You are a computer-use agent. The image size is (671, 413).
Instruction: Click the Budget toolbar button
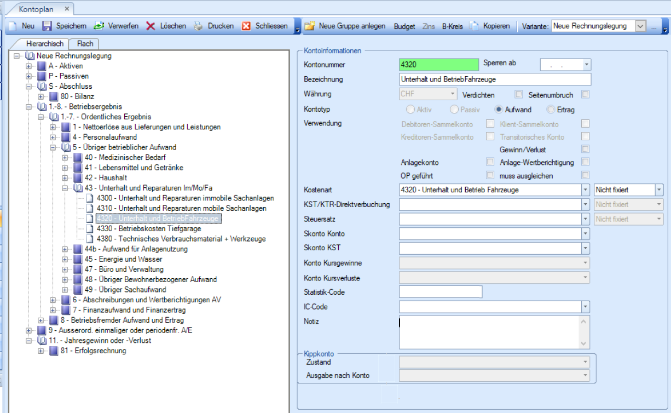pos(404,26)
